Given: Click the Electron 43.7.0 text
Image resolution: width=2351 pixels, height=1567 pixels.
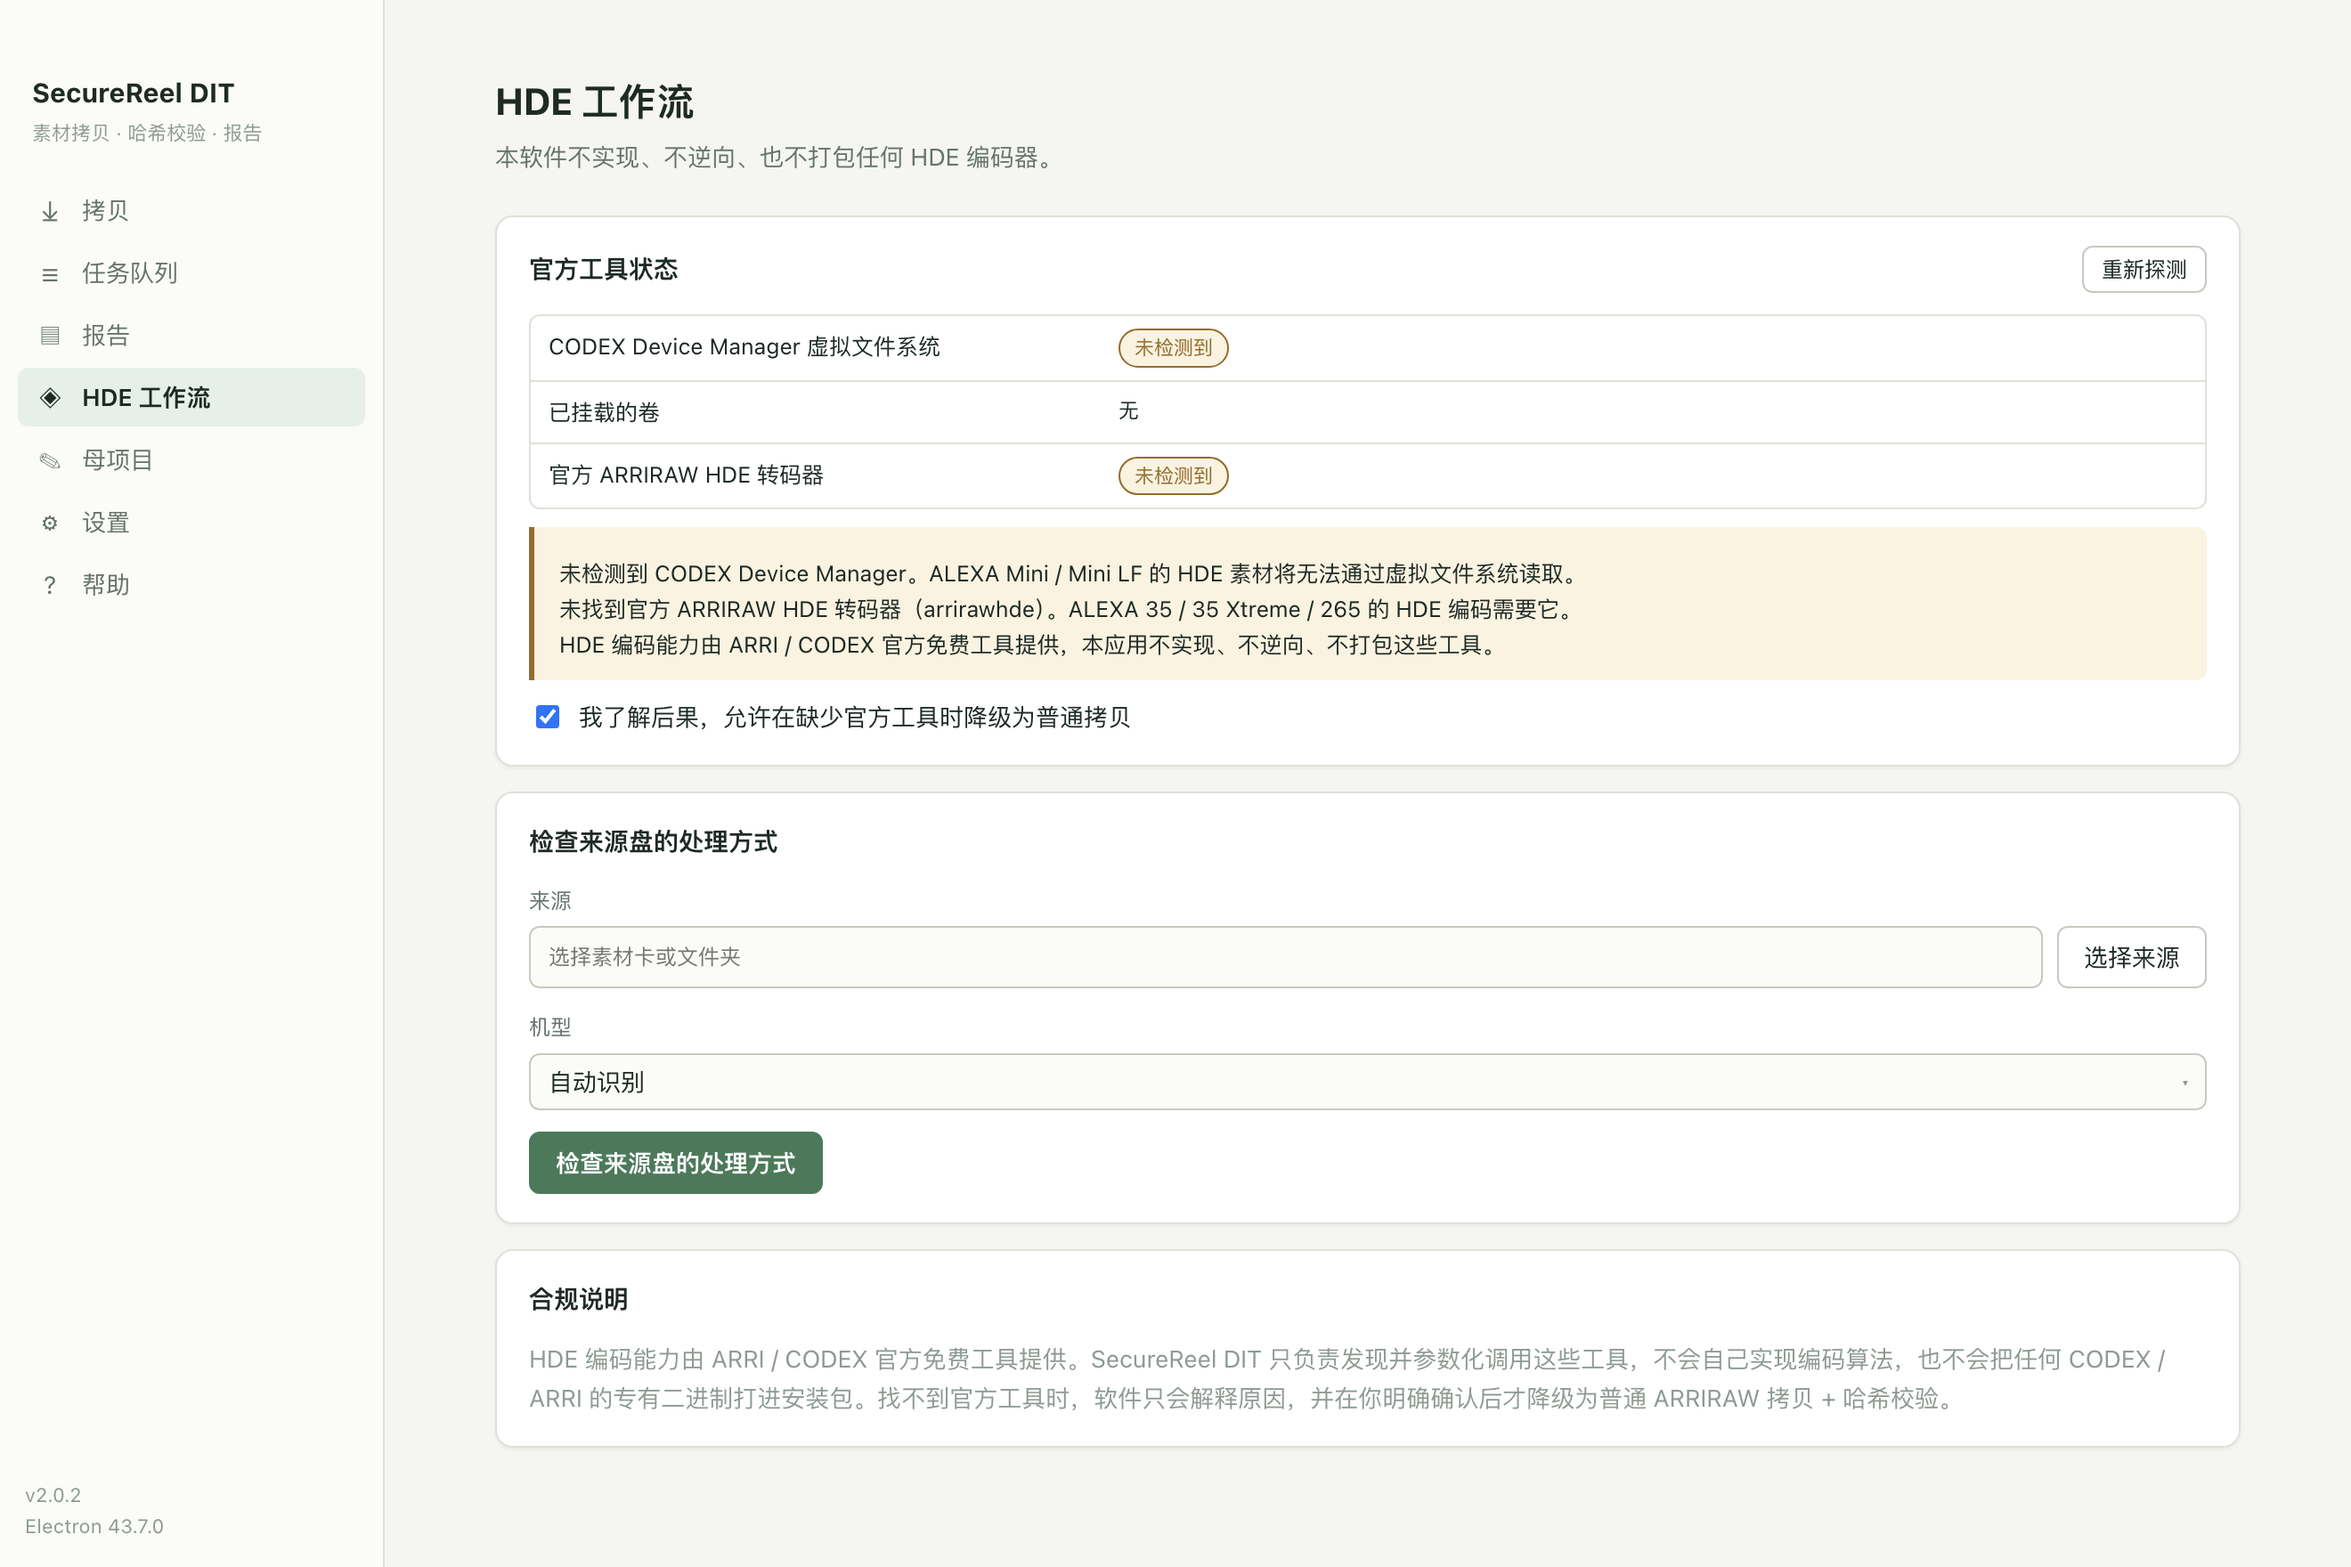Looking at the screenshot, I should 94,1526.
